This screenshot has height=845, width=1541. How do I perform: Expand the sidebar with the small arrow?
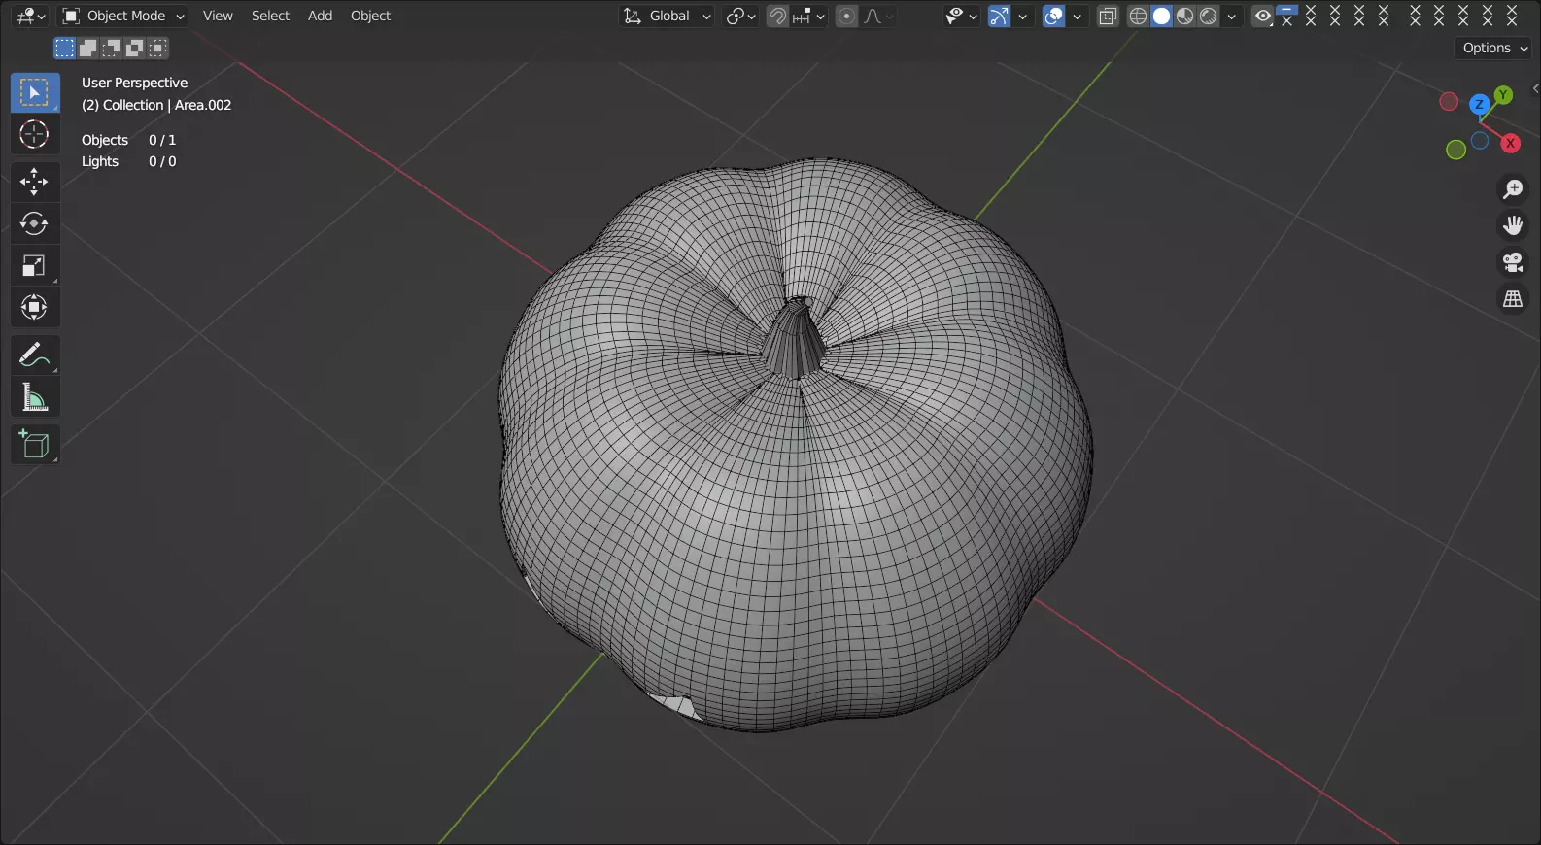coord(1535,88)
